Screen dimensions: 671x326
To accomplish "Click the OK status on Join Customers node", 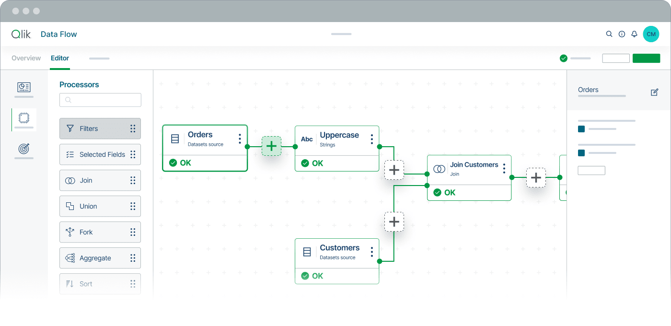I will pyautogui.click(x=444, y=193).
